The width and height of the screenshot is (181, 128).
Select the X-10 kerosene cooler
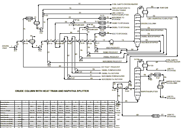tap(102, 18)
